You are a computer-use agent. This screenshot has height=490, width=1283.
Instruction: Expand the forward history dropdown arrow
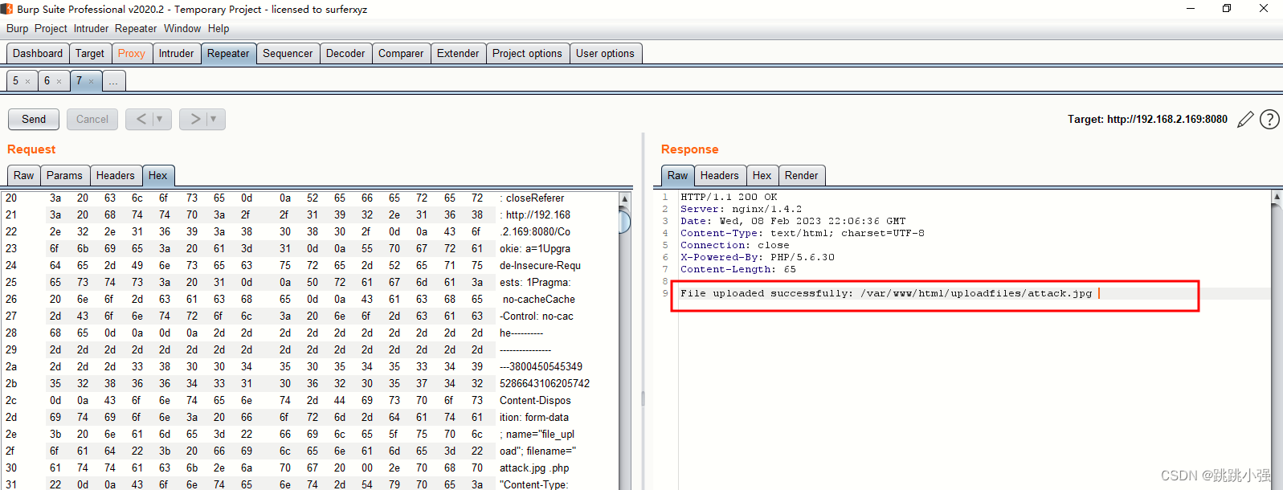click(x=213, y=119)
